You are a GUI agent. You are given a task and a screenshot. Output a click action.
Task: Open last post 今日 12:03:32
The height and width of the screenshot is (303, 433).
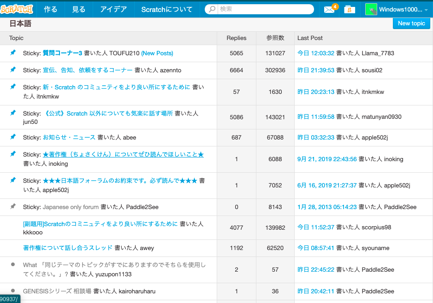point(315,53)
